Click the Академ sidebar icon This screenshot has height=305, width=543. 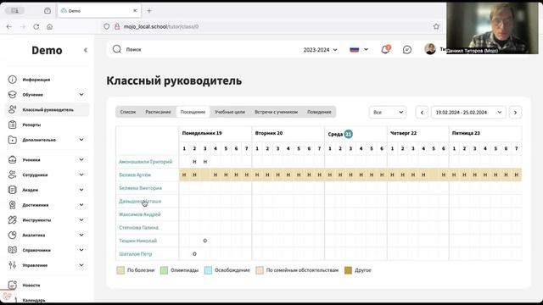pos(13,190)
